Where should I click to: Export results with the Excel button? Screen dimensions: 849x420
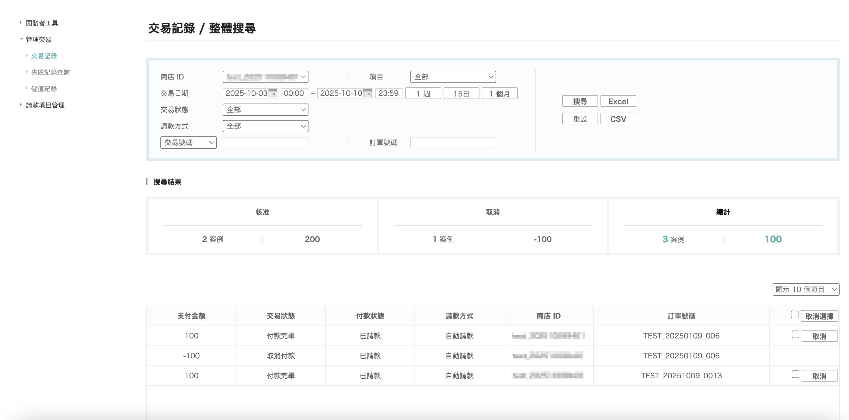click(x=618, y=101)
